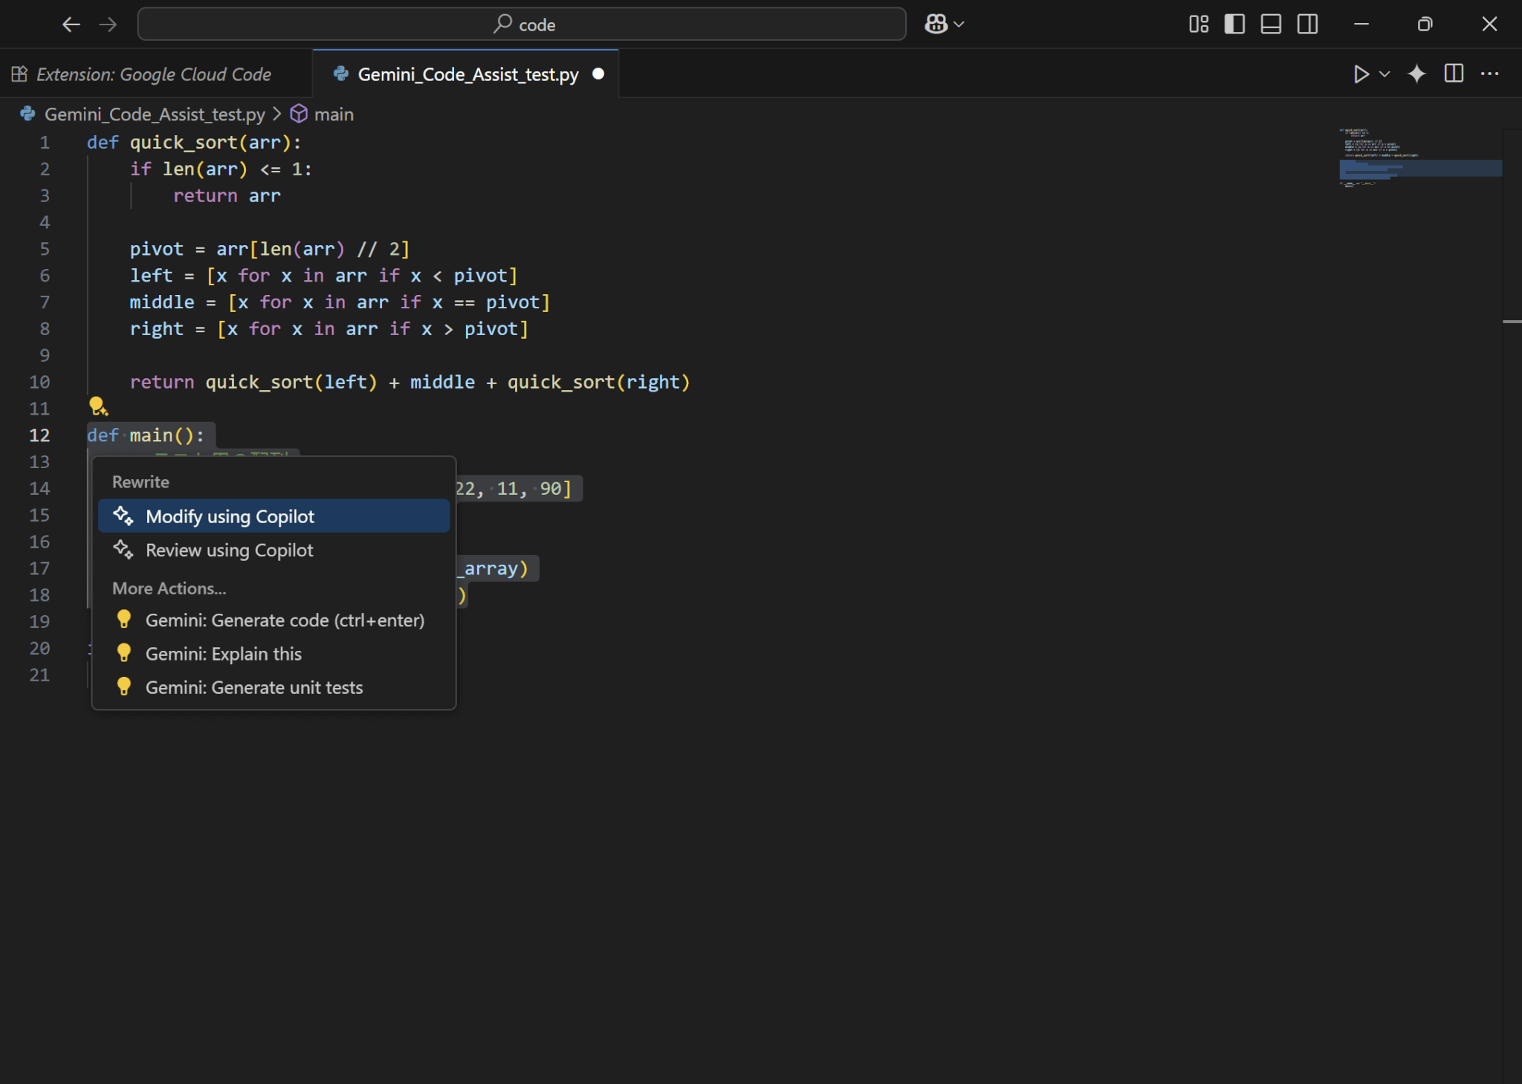
Task: Go forward with the right arrow
Action: click(109, 25)
